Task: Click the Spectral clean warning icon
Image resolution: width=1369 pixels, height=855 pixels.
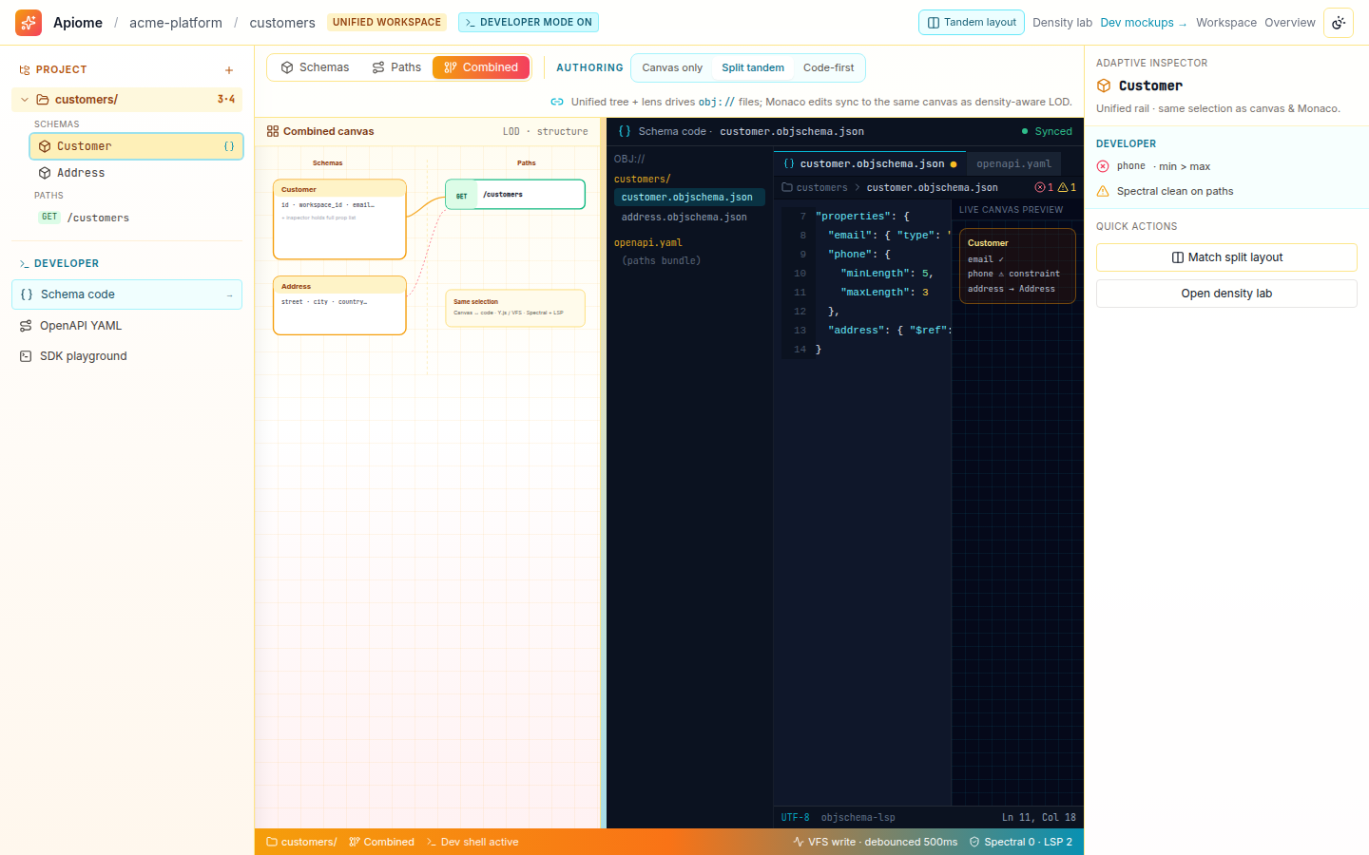Action: tap(1103, 191)
